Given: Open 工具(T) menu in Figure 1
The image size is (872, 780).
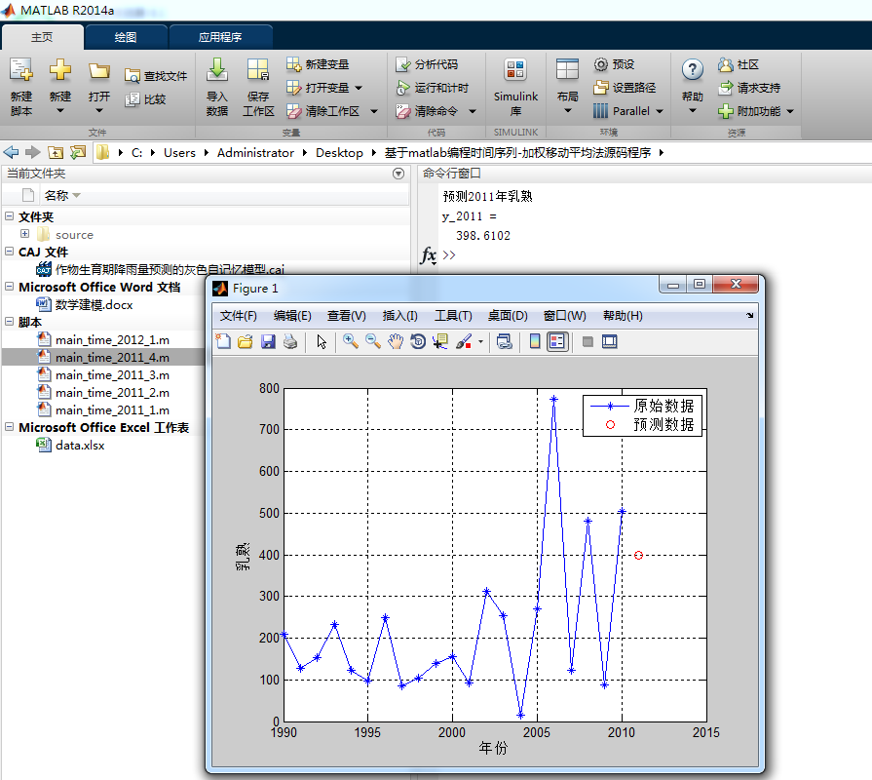Looking at the screenshot, I should click(453, 316).
